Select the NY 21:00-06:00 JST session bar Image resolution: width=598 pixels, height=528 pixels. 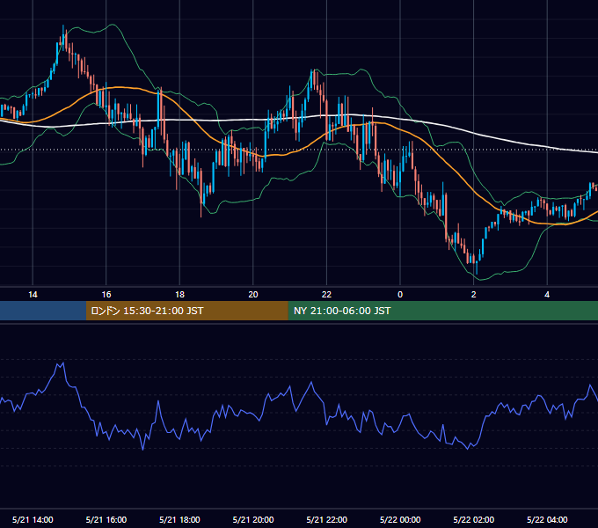click(442, 311)
